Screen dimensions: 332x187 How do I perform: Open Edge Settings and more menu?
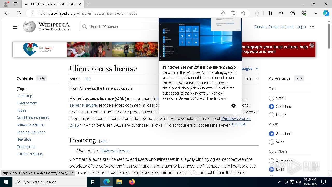(315, 13)
